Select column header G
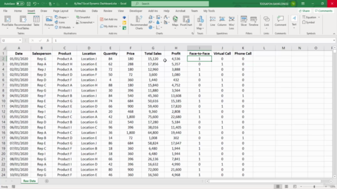Image resolution: width=337 pixels, height=189 pixels. (153, 48)
